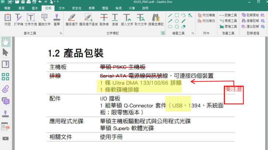The width and height of the screenshot is (268, 150).
Task: Open the attachments paperclip side panel
Action: click(x=6, y=89)
